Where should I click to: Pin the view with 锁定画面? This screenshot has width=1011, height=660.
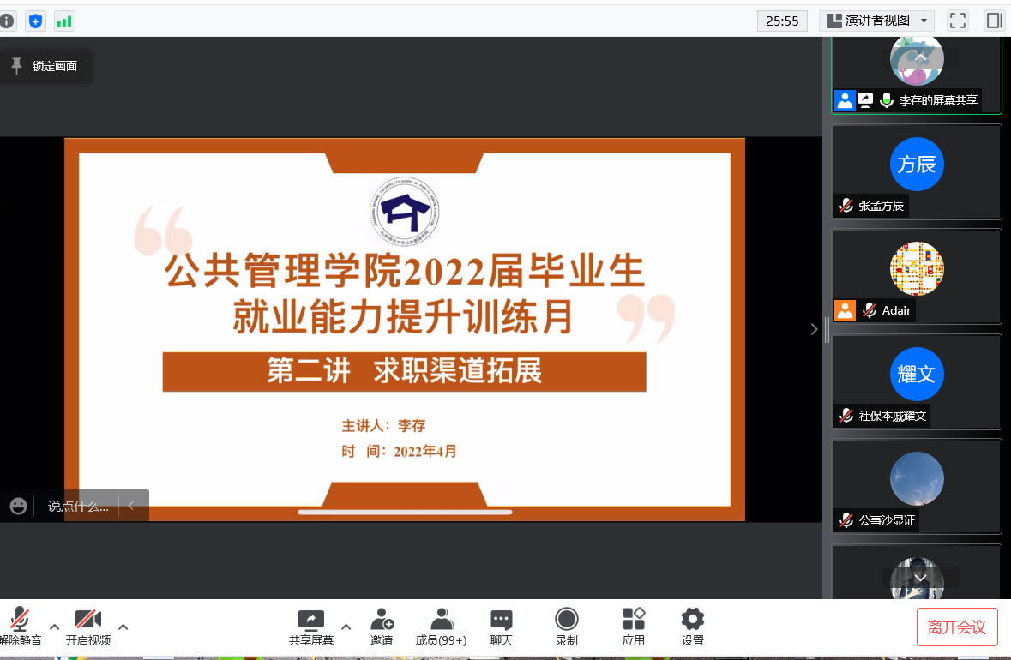click(45, 66)
